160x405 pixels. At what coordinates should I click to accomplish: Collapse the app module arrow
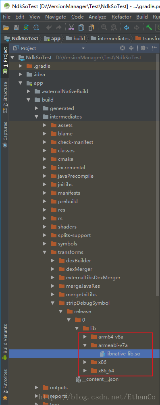pyautogui.click(x=21, y=83)
